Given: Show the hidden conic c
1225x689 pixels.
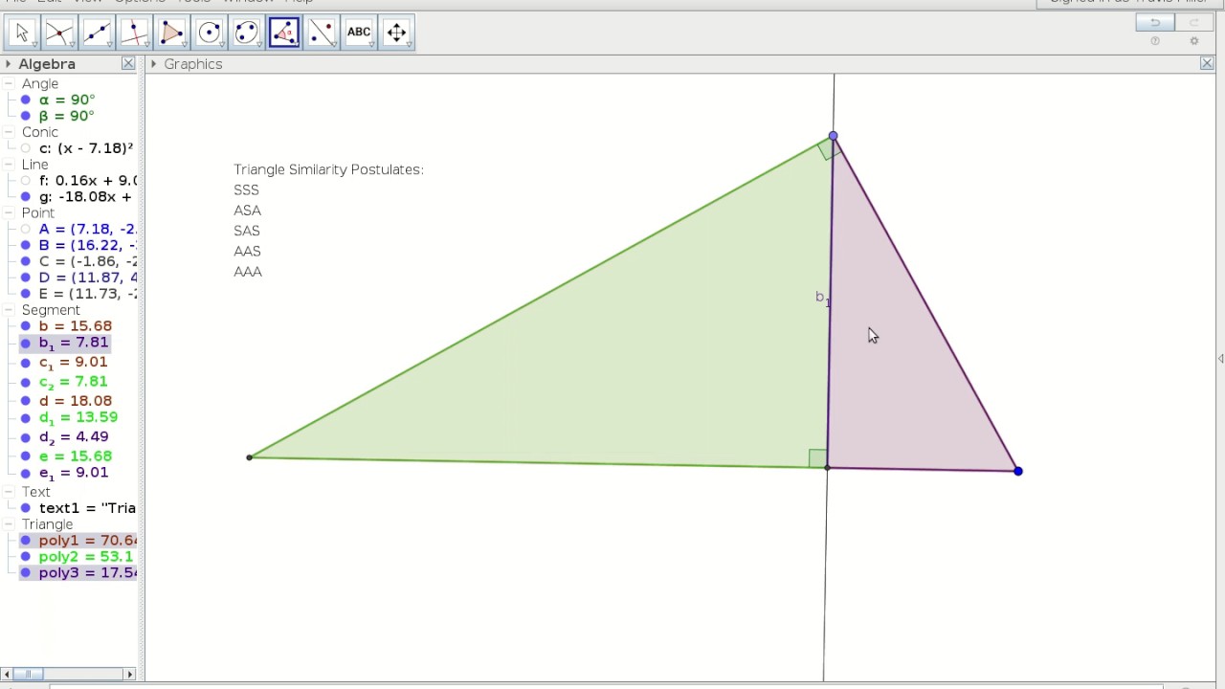Looking at the screenshot, I should [x=26, y=148].
